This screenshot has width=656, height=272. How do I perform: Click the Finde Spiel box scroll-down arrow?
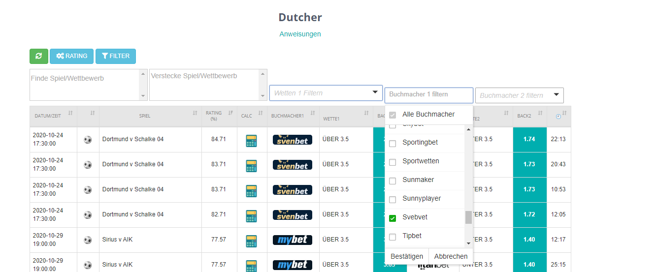[x=143, y=96]
